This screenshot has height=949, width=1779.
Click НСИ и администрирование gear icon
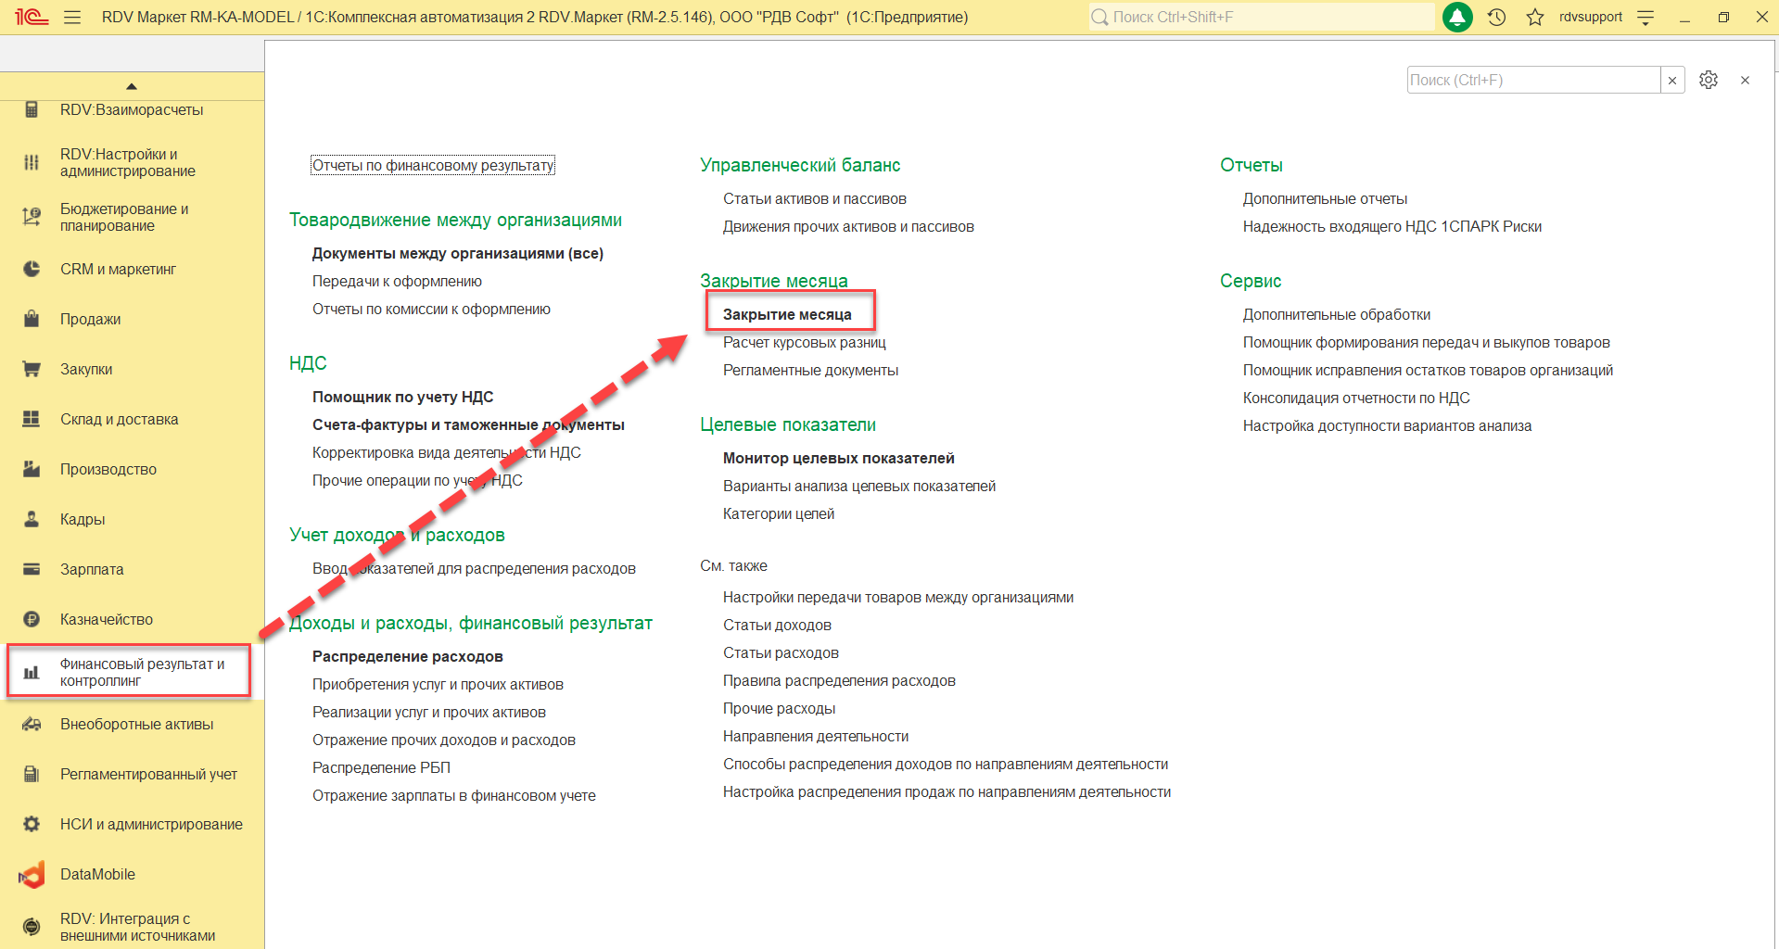point(32,824)
